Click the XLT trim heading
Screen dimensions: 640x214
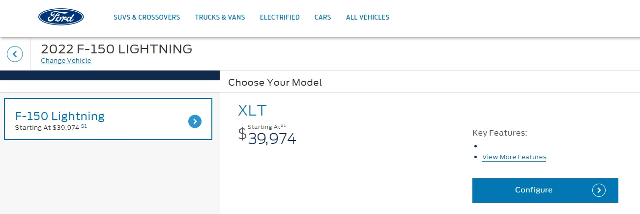coord(252,110)
